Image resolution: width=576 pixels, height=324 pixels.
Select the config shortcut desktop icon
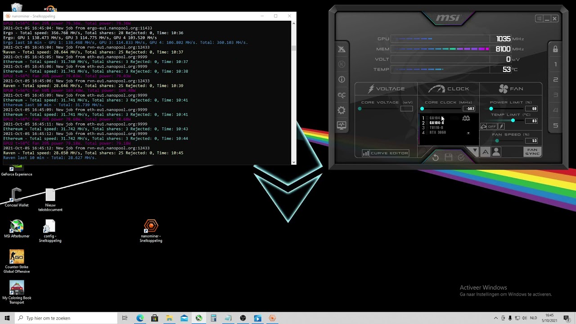pos(50,231)
